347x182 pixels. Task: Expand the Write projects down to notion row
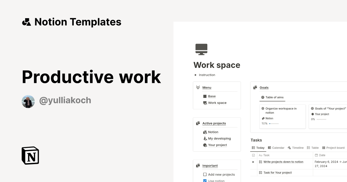point(253,162)
